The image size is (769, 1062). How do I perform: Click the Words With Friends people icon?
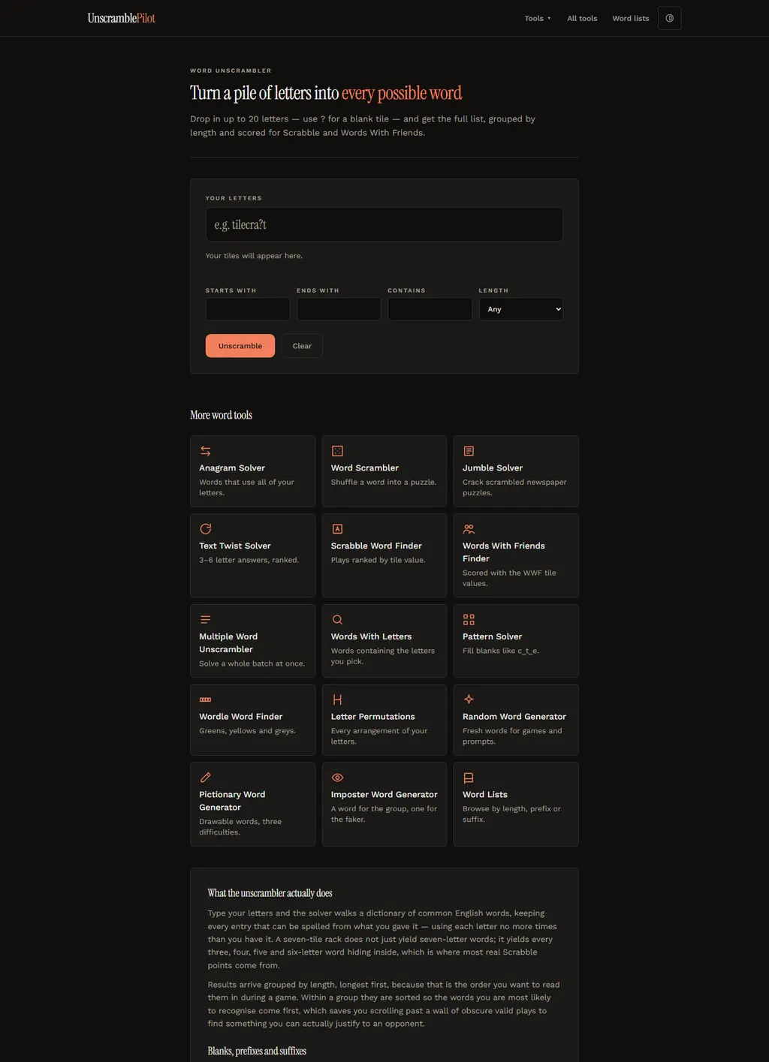coord(469,529)
